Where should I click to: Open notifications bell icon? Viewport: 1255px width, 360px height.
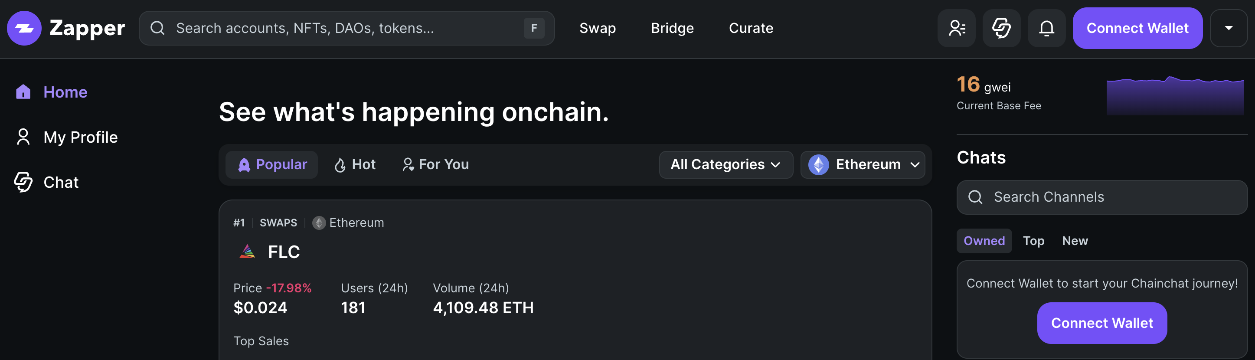[1046, 28]
